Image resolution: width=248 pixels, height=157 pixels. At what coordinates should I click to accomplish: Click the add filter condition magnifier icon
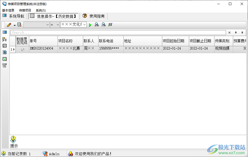(97, 25)
